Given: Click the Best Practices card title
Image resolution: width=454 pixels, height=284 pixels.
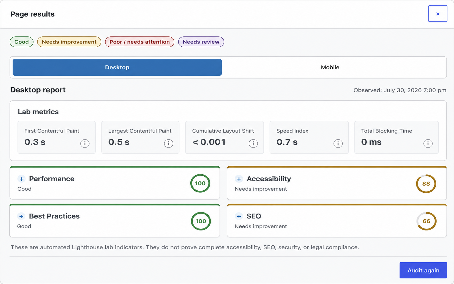Looking at the screenshot, I should coord(54,216).
